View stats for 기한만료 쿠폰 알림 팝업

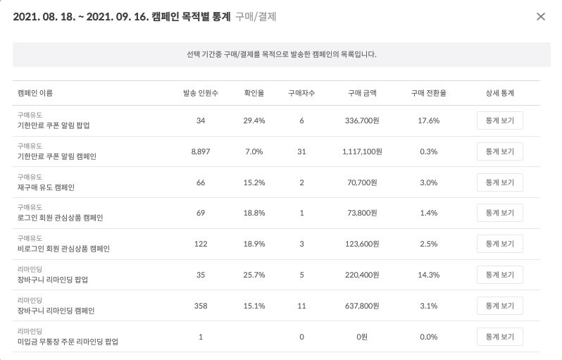click(x=499, y=120)
